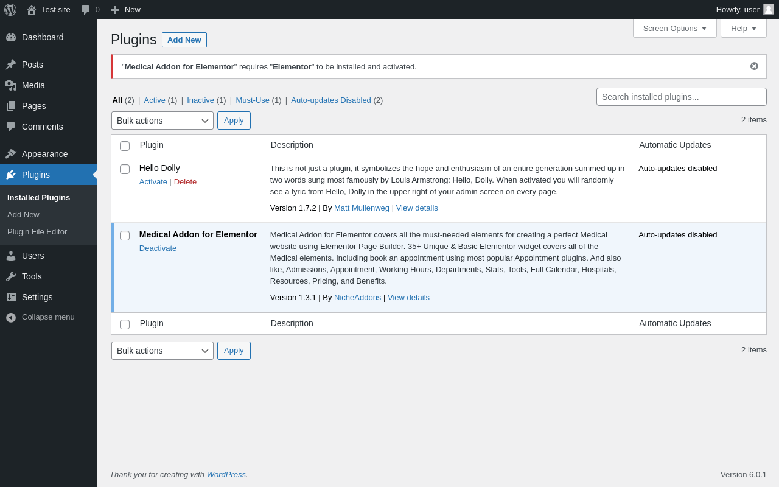Screen dimensions: 779x487
Task: Dismiss the Elementor requirement notice
Action: coord(754,66)
